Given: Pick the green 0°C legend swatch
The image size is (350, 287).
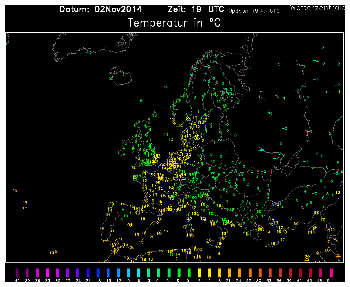Looking at the screenshot, I should click(x=158, y=273).
